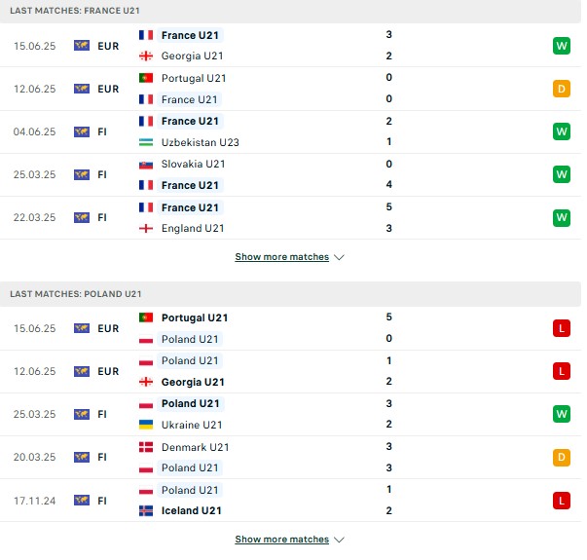Screen dimensions: 587x560
Task: Click the Slovakia U21 flag icon
Action: (146, 165)
